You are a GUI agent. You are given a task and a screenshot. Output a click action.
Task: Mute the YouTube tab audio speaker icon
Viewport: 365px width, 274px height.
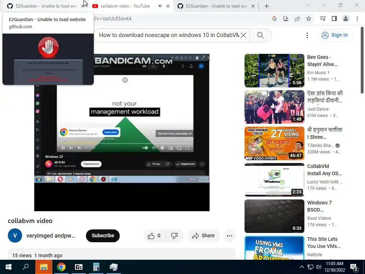click(x=160, y=6)
